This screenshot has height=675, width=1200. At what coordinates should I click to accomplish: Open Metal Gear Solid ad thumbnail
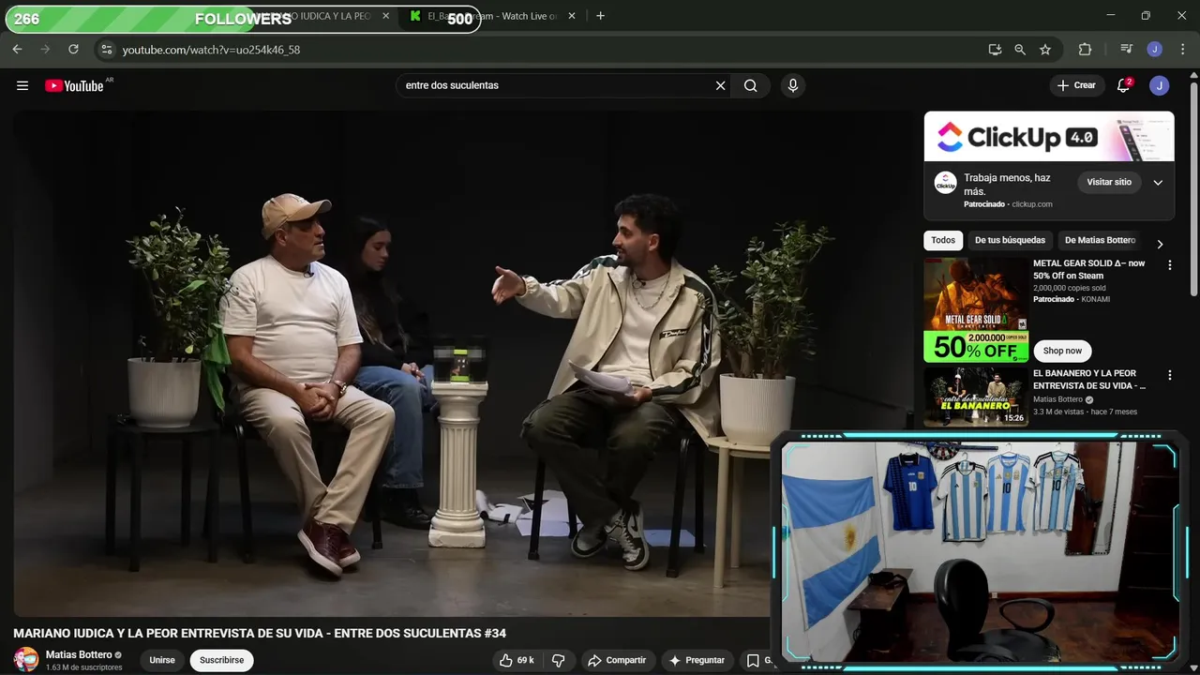click(x=976, y=310)
